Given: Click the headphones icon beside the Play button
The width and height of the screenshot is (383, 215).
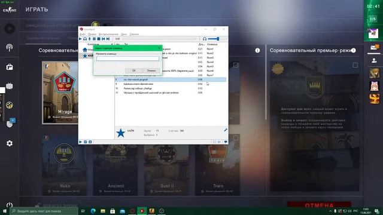Looking at the screenshot, I should pyautogui.click(x=85, y=39).
